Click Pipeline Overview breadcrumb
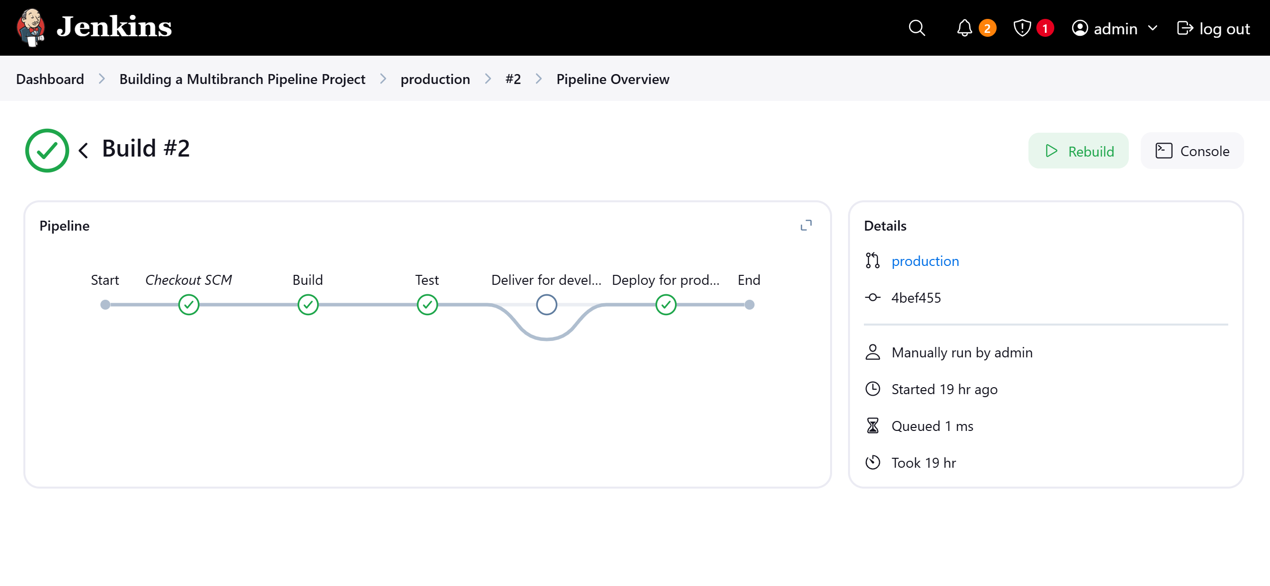 [x=612, y=79]
